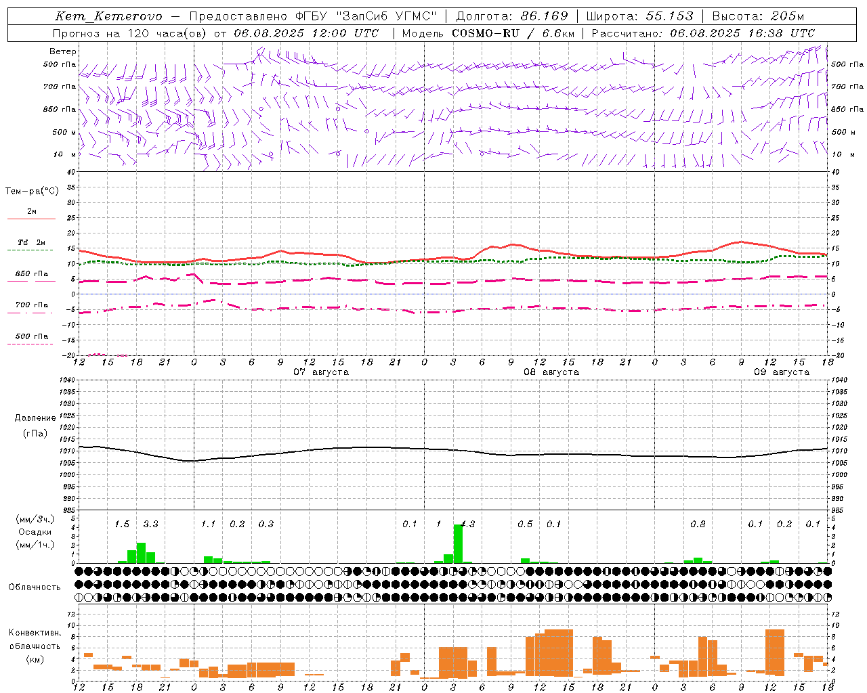Click the 4.3 precipitation total value
The width and height of the screenshot is (867, 693).
click(468, 524)
